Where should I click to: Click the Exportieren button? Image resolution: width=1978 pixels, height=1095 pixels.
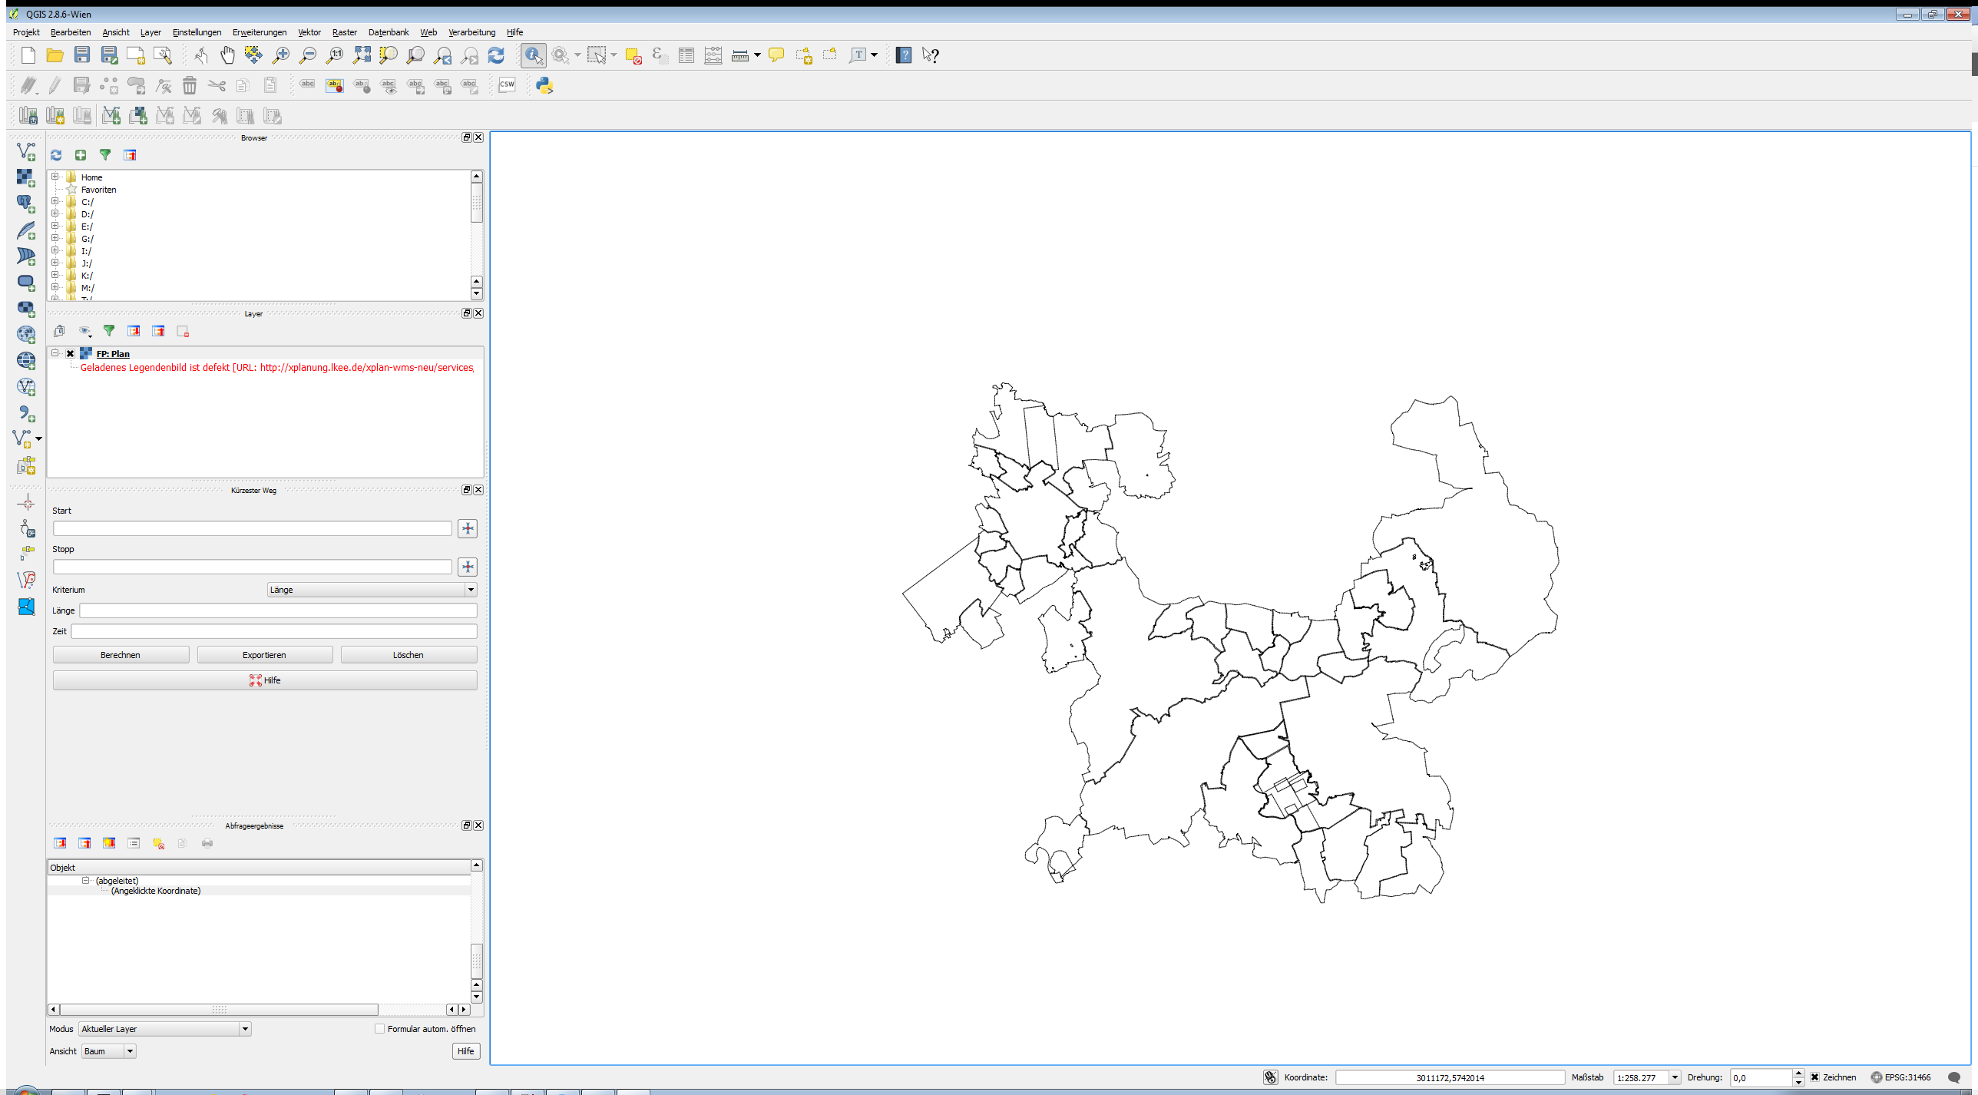pos(264,655)
